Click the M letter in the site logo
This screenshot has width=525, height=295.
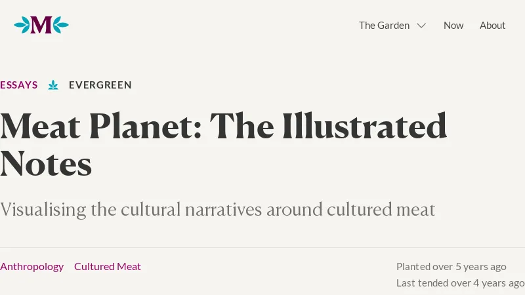coord(41,26)
